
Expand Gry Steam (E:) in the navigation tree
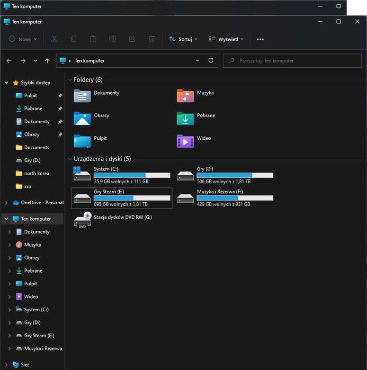pyautogui.click(x=10, y=336)
